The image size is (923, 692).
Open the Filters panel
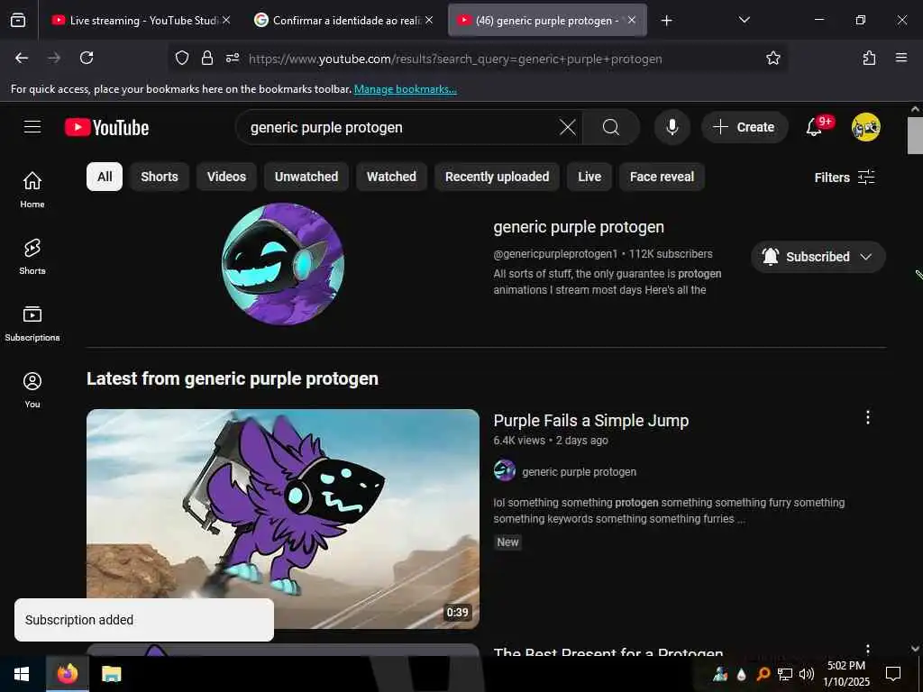point(844,178)
